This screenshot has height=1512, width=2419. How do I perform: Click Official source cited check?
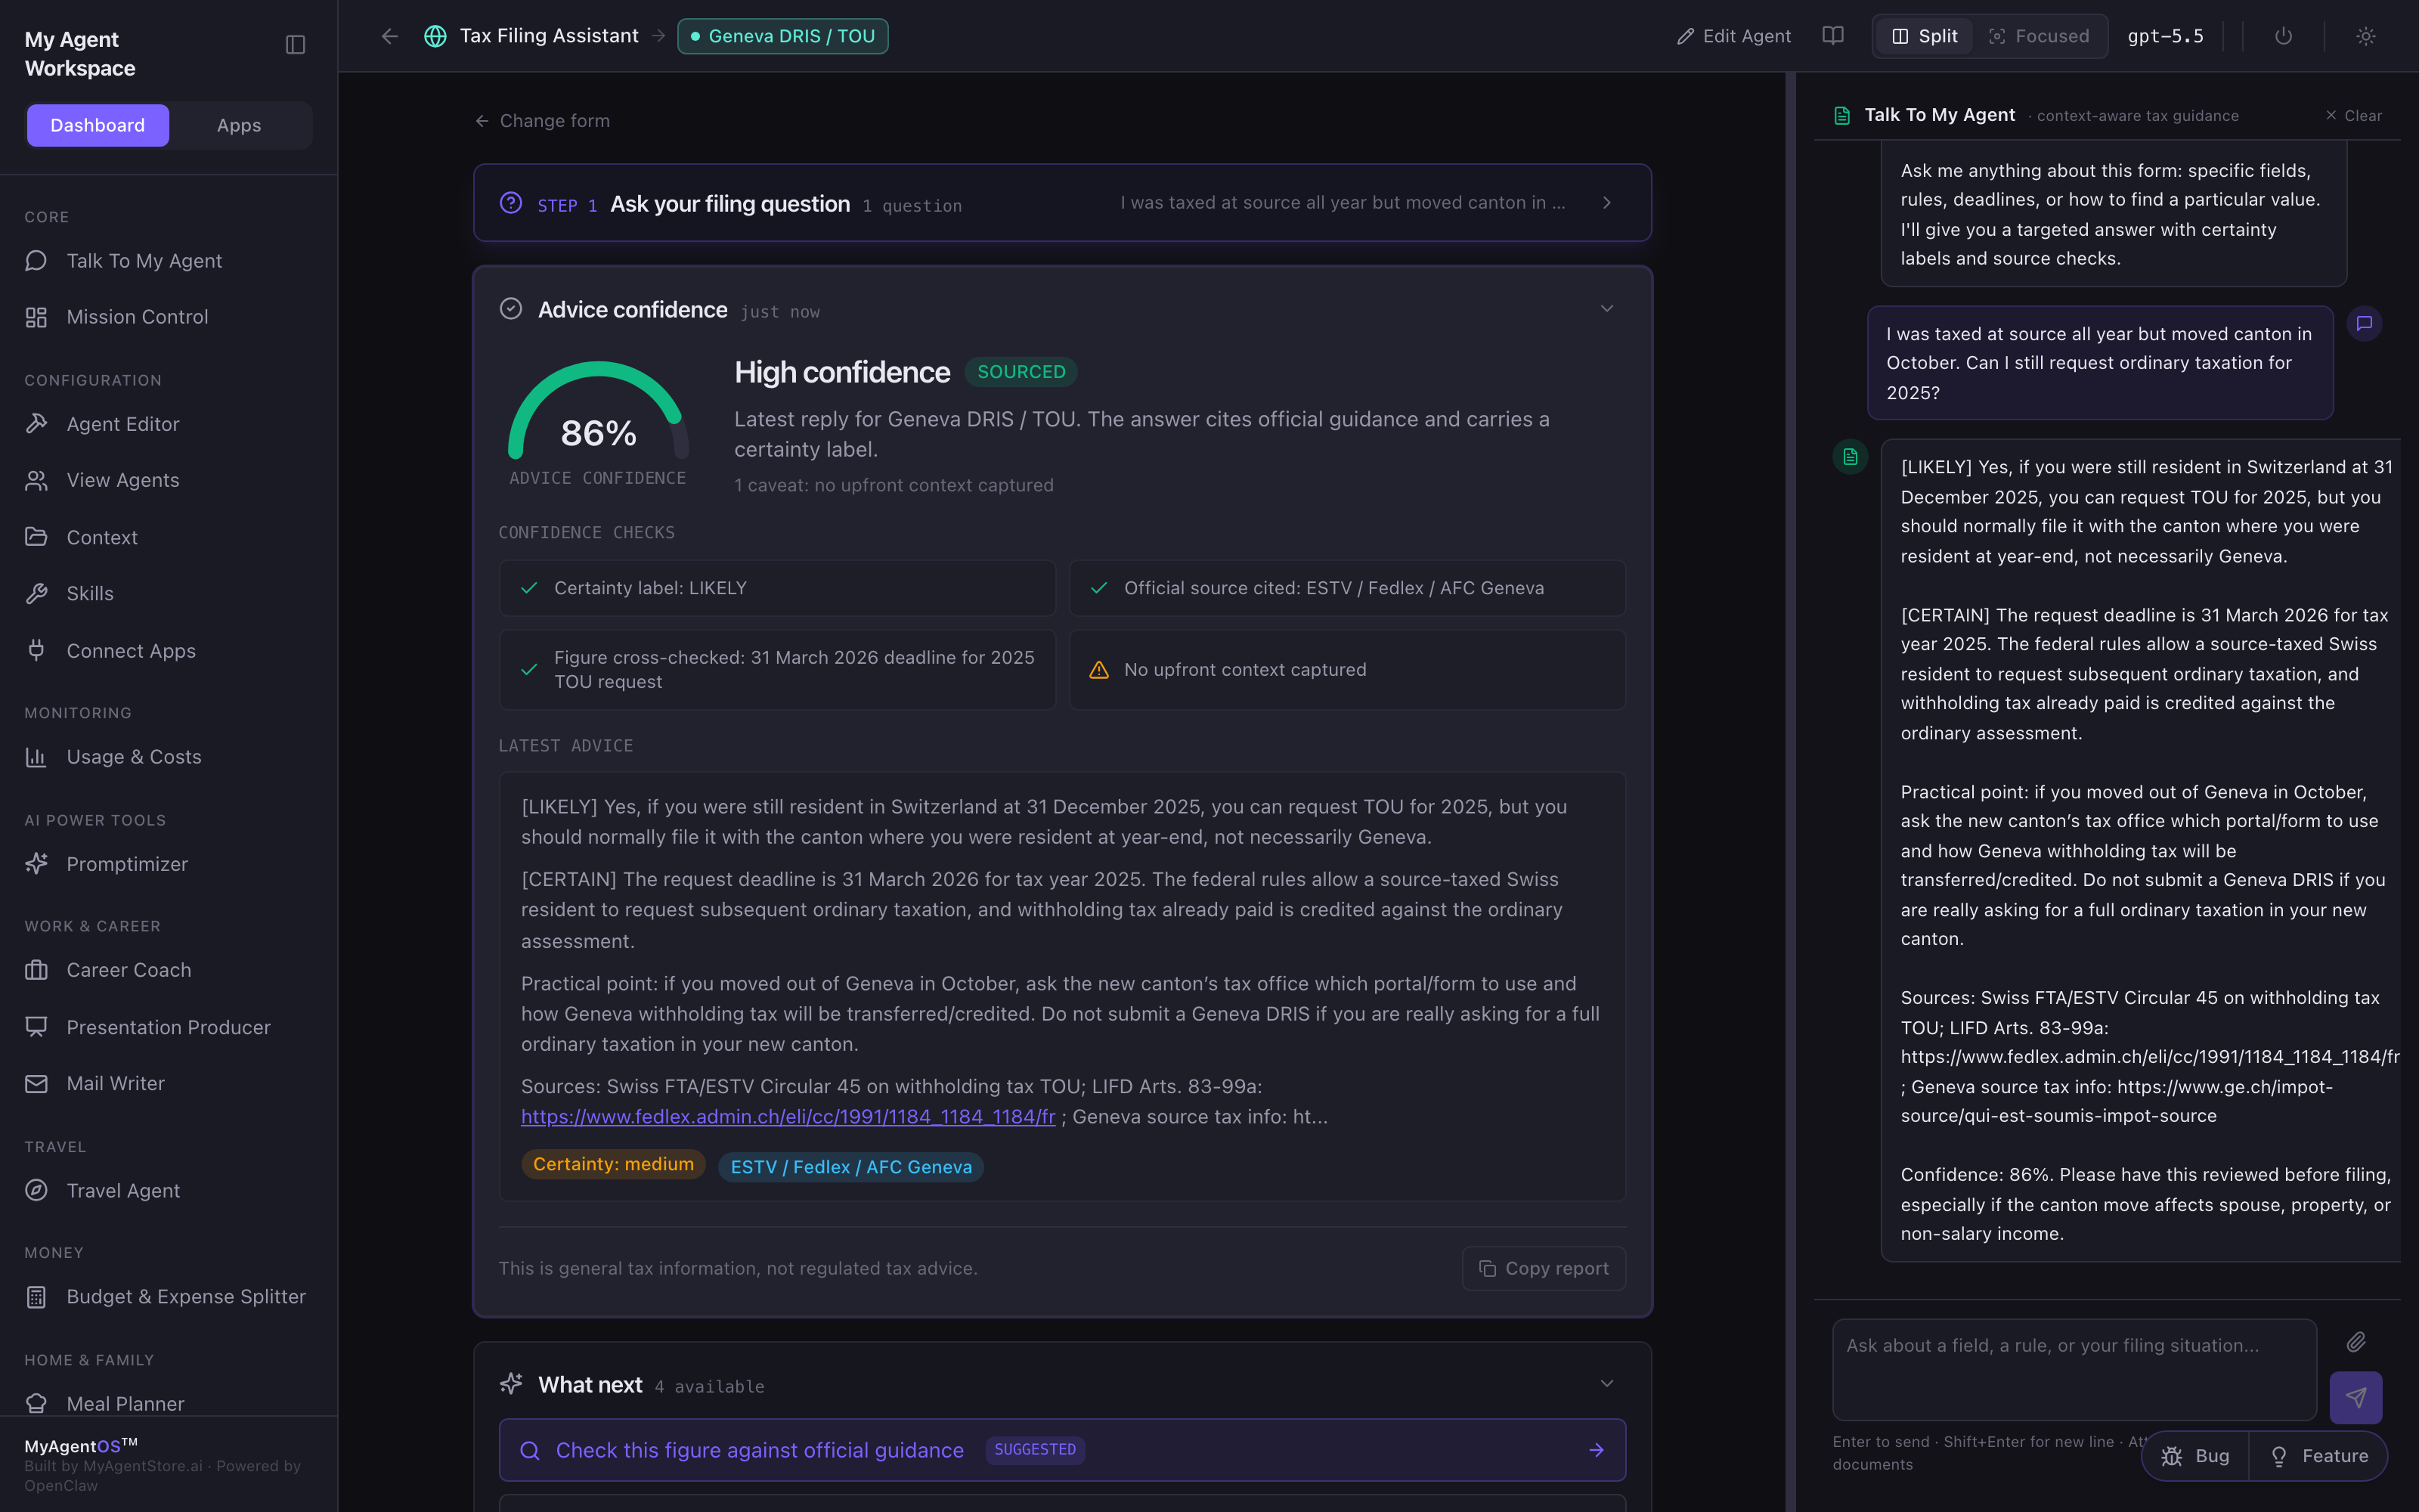(1346, 588)
